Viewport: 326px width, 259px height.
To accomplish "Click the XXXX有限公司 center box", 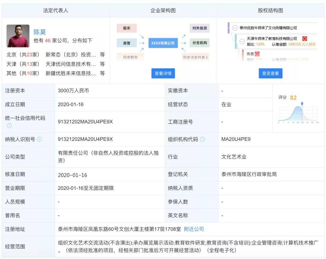I will point(163,43).
